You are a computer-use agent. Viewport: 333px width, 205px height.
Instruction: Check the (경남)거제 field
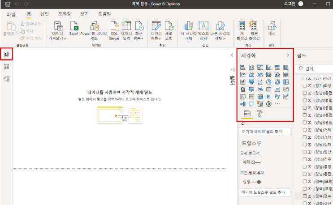click(x=305, y=130)
